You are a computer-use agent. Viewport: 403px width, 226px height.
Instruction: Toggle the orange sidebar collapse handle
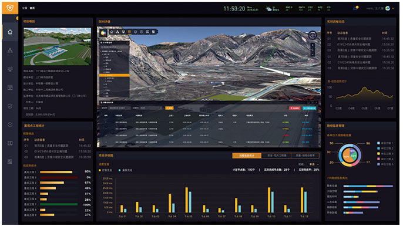pos(17,18)
